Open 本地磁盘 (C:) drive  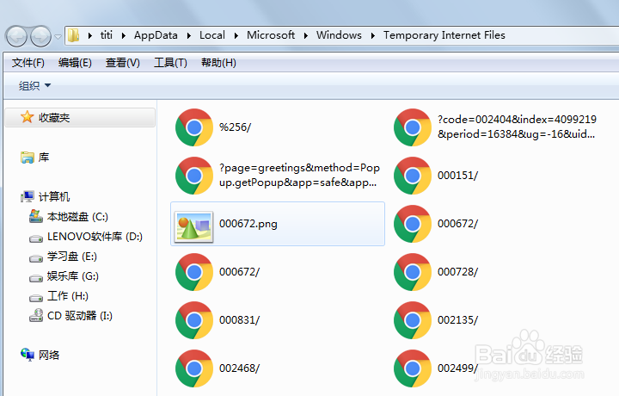click(77, 217)
